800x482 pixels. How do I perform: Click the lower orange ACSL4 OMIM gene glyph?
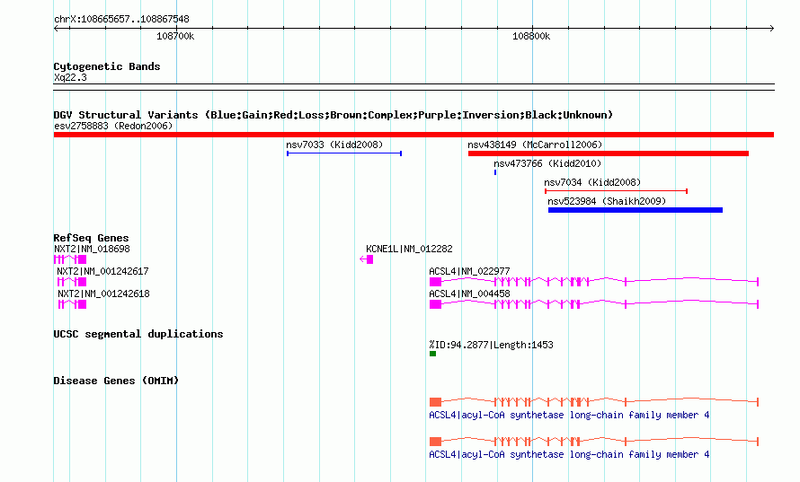point(594,442)
